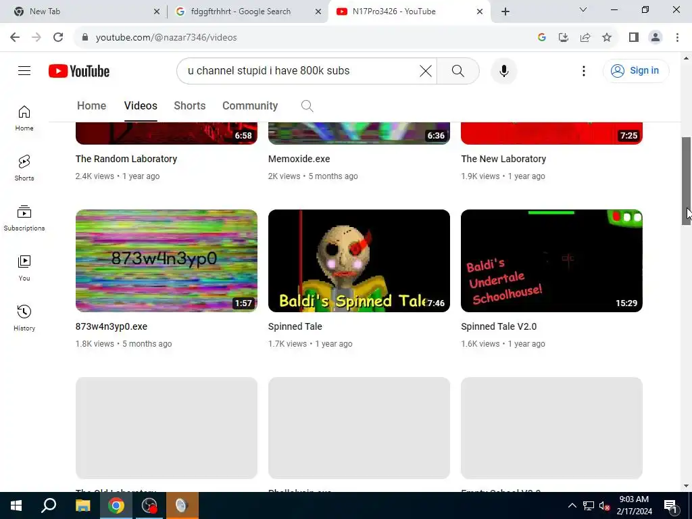Open The New Laboratory video title
Image resolution: width=692 pixels, height=519 pixels.
point(503,159)
